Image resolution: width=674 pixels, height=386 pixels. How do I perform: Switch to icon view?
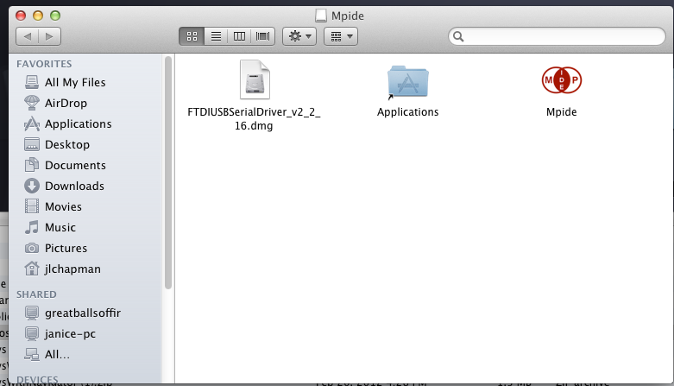point(192,36)
